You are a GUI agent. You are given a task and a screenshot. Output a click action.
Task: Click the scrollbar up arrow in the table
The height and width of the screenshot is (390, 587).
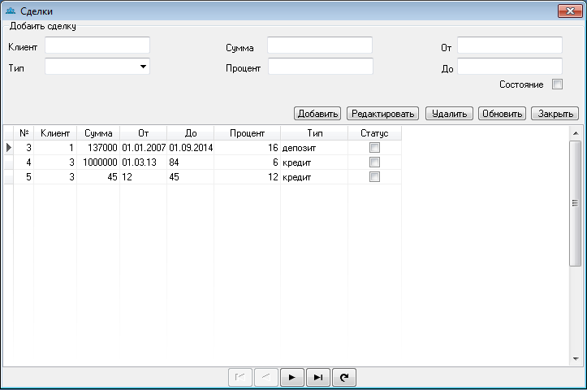point(576,133)
